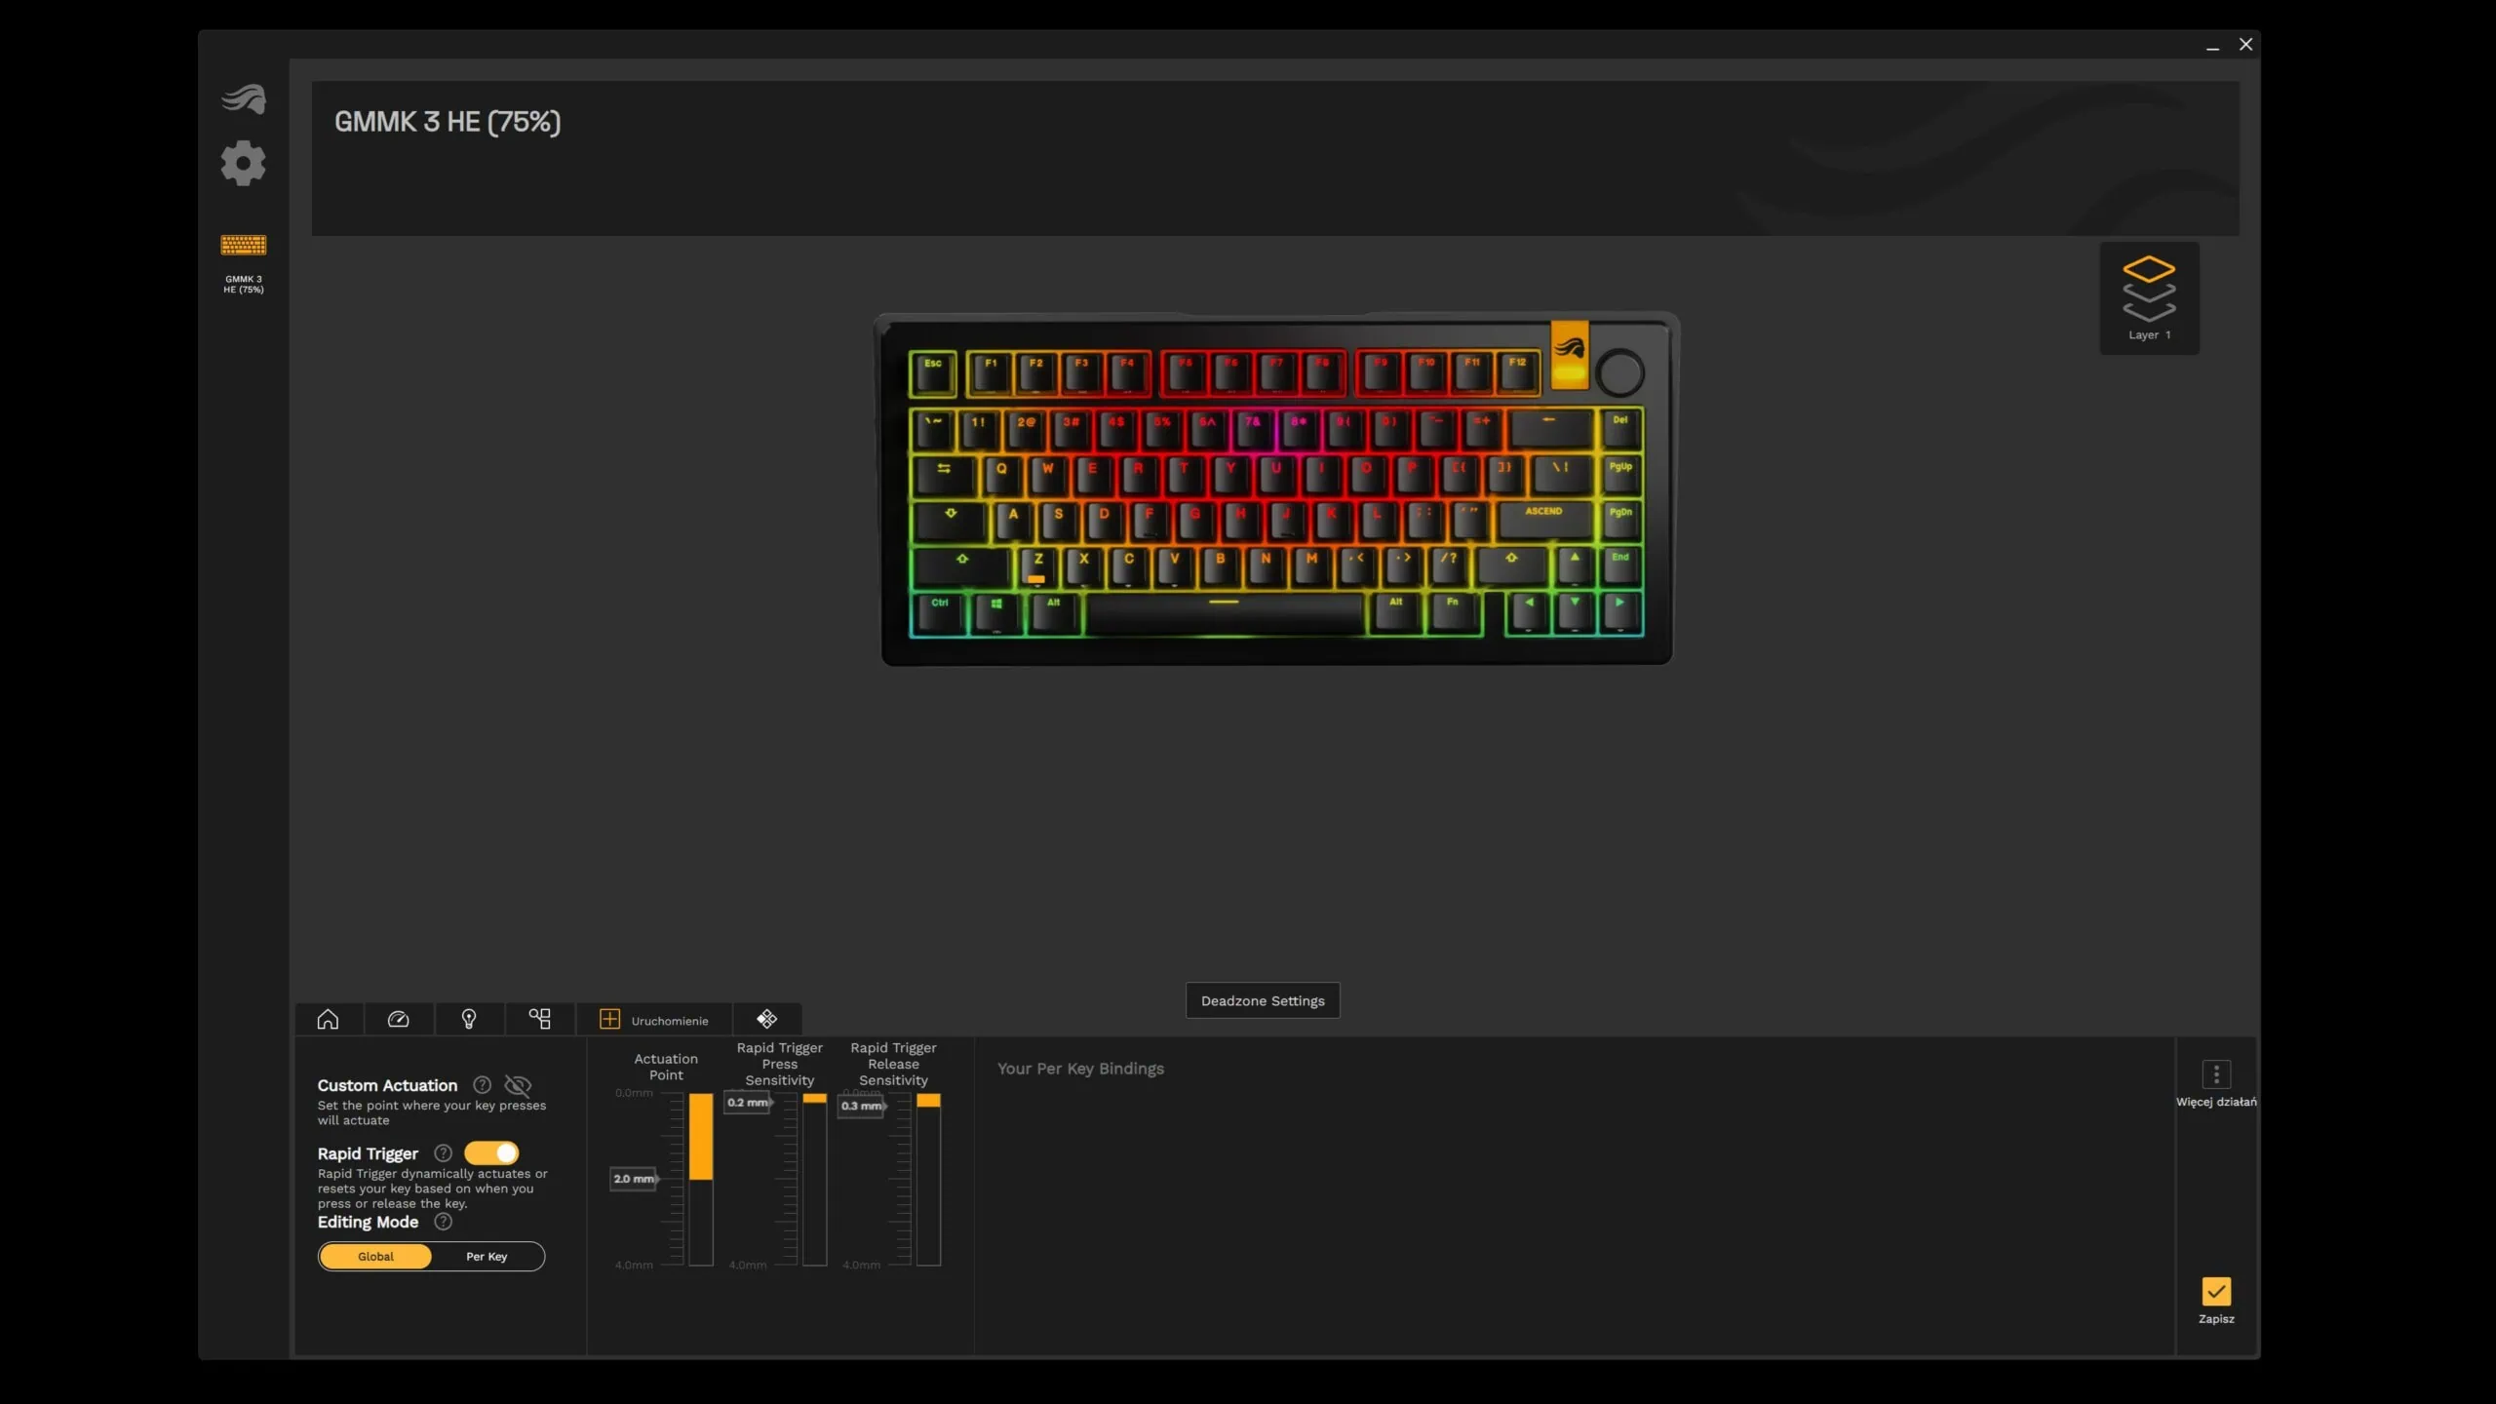The height and width of the screenshot is (1404, 2496).
Task: Click the 0.2 mm press sensitivity value
Action: (748, 1103)
